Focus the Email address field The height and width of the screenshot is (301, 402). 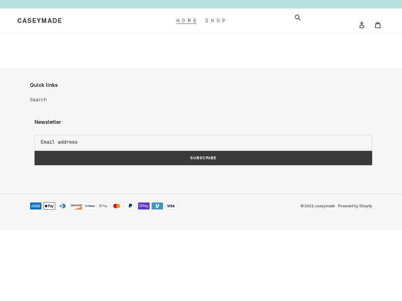[204, 142]
